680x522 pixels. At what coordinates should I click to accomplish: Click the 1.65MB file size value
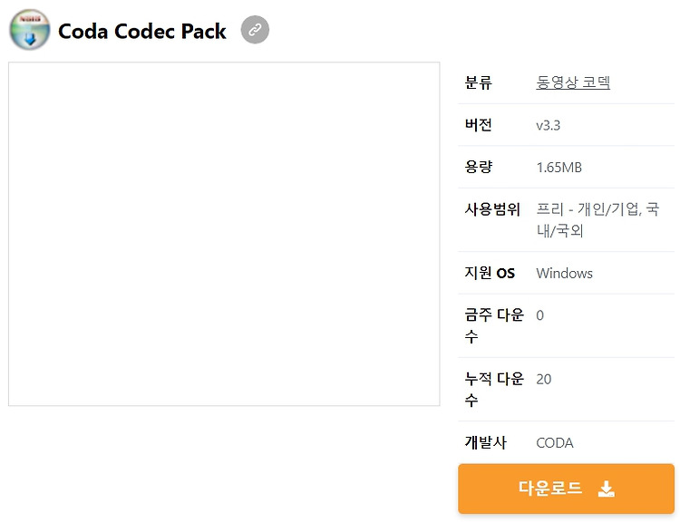pos(559,168)
